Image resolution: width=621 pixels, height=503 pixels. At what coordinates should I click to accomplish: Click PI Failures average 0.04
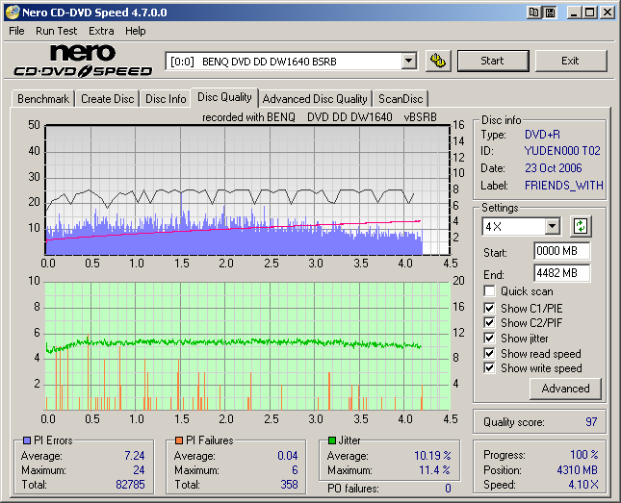pos(288,456)
